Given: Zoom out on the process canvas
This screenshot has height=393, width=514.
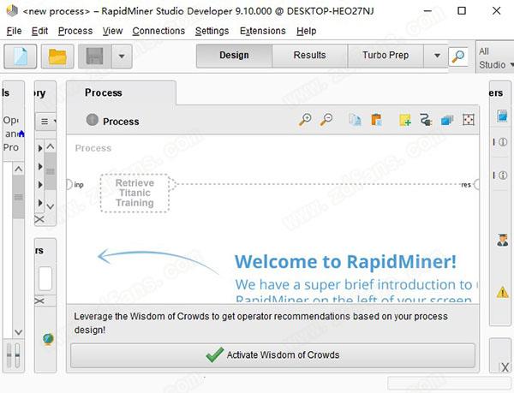Looking at the screenshot, I should [326, 120].
